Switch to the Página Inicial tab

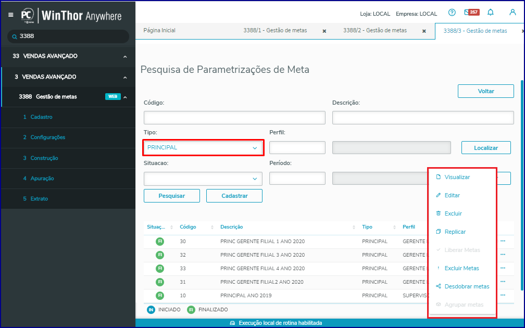pos(159,30)
